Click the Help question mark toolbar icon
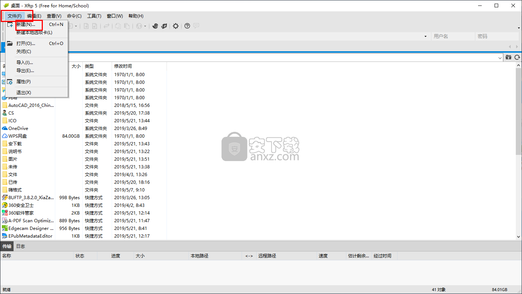 [187, 26]
